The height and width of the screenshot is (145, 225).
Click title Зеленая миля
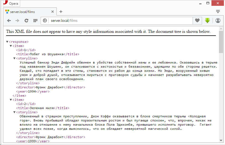point(43,108)
